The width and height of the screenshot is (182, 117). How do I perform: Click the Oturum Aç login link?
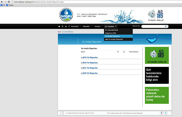point(136,26)
